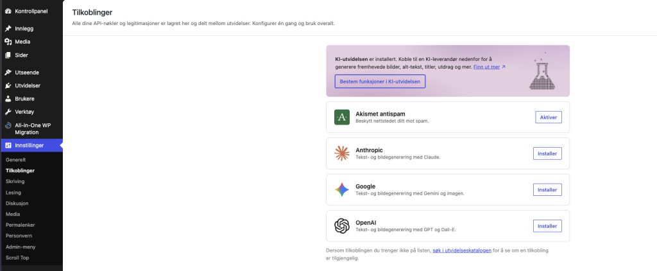This screenshot has height=271, width=657.
Task: Click the Verktøy wrench icon
Action: click(8, 112)
